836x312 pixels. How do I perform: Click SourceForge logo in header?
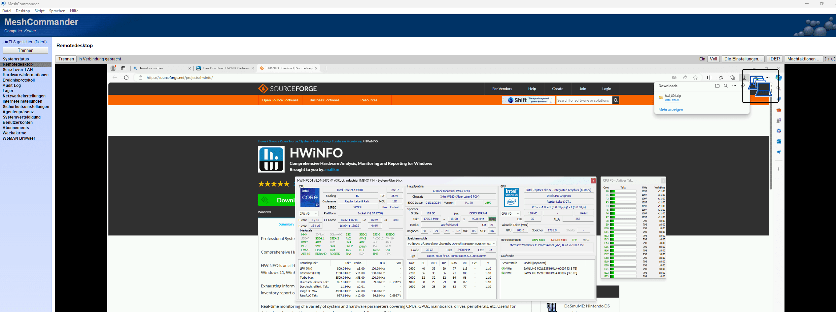[287, 89]
